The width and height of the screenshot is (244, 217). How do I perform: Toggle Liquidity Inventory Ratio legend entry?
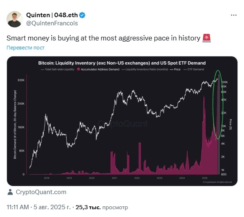click(145, 69)
